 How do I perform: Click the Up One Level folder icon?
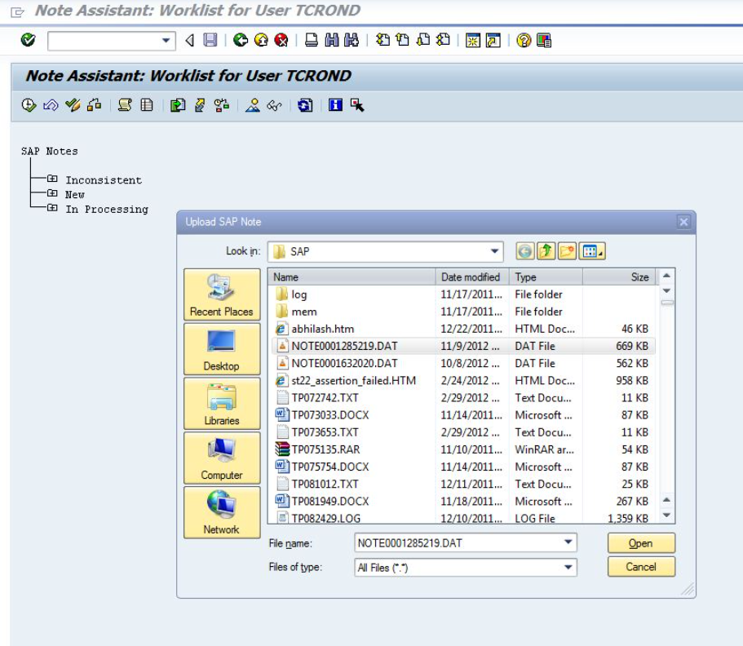(x=546, y=251)
